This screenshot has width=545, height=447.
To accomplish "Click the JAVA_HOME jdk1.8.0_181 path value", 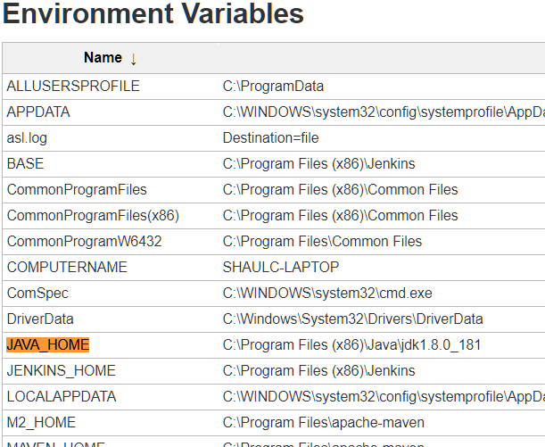I will tap(351, 344).
